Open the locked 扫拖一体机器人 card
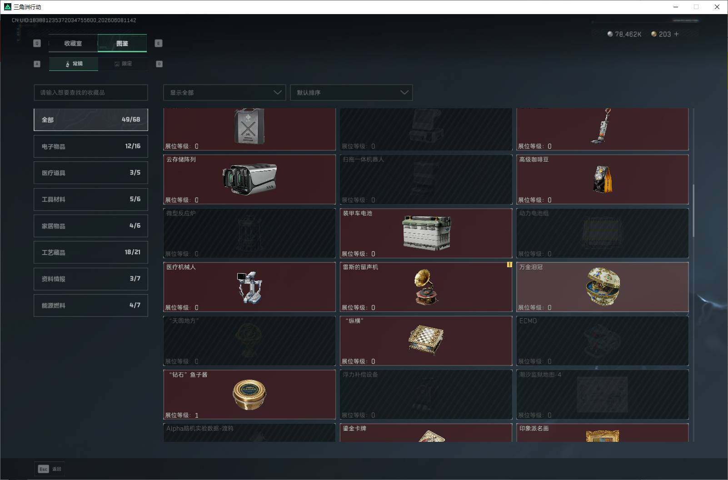 tap(426, 180)
